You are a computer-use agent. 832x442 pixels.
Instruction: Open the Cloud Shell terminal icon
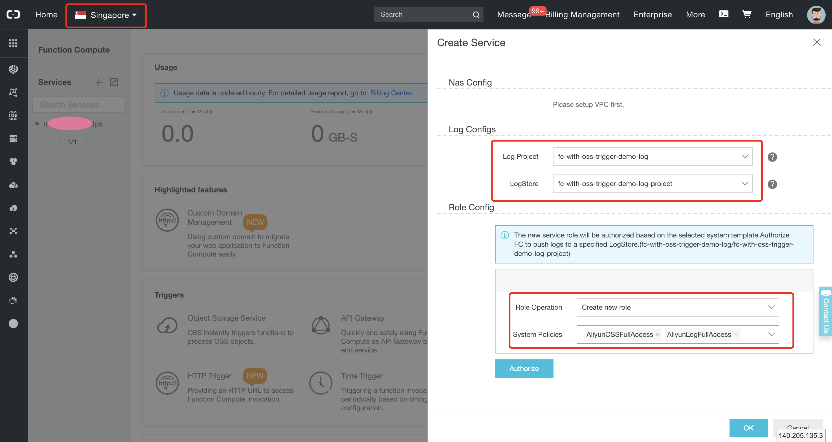[723, 14]
